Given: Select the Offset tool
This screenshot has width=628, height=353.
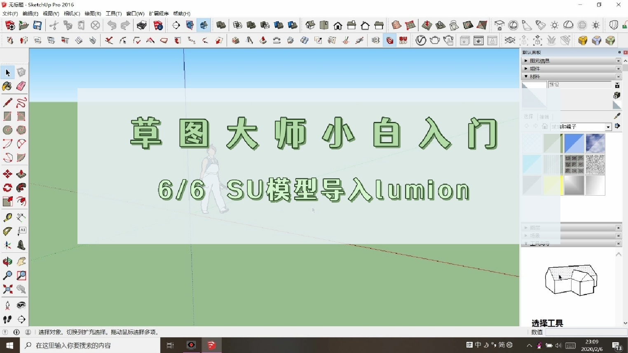Looking at the screenshot, I should pyautogui.click(x=21, y=201).
